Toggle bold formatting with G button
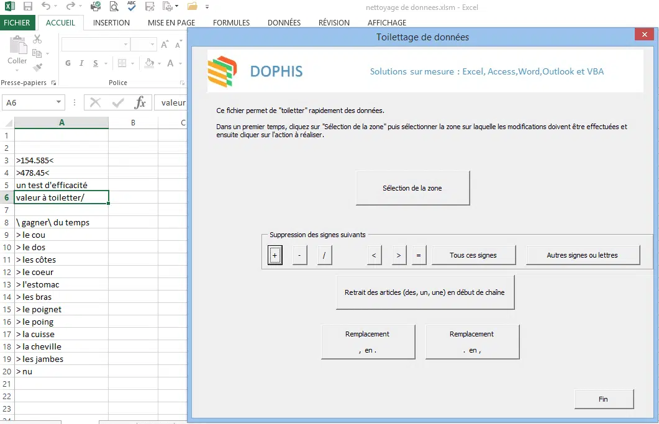This screenshot has height=424, width=659. 68,63
